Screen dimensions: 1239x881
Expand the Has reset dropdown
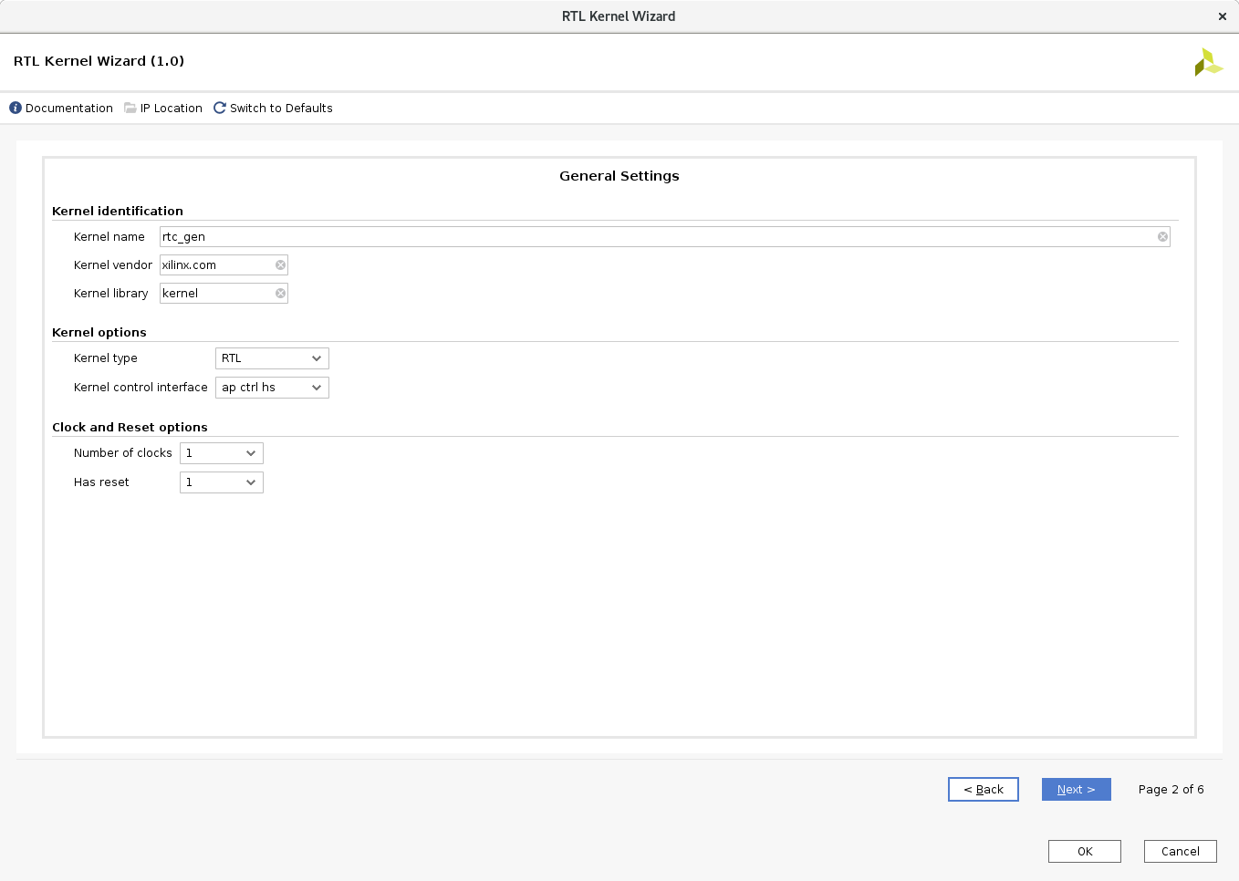pos(222,482)
